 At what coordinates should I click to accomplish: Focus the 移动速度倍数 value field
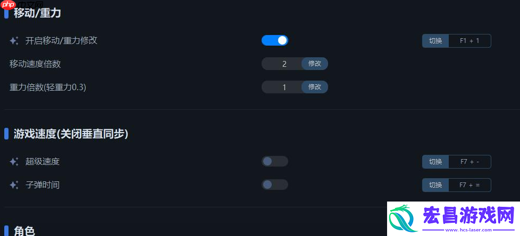(x=282, y=64)
